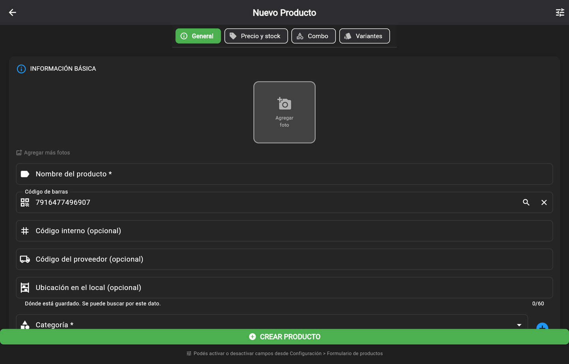Click the QR code scan icon

[25, 203]
